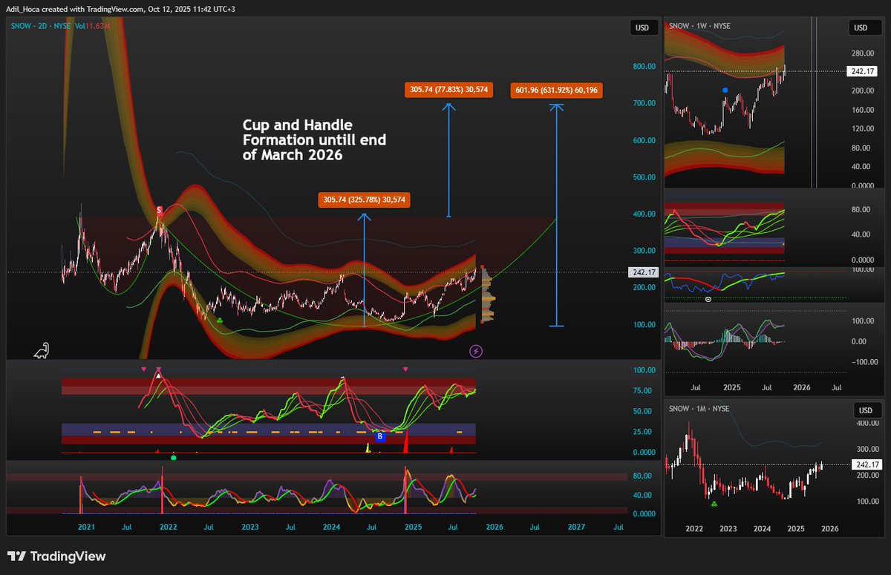Click the 2023 label on main time axis
The image size is (891, 575).
coord(250,527)
